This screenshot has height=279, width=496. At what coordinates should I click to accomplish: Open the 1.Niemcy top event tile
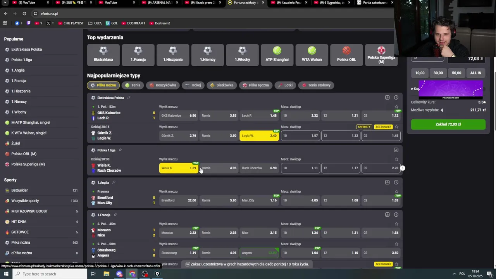pyautogui.click(x=208, y=55)
